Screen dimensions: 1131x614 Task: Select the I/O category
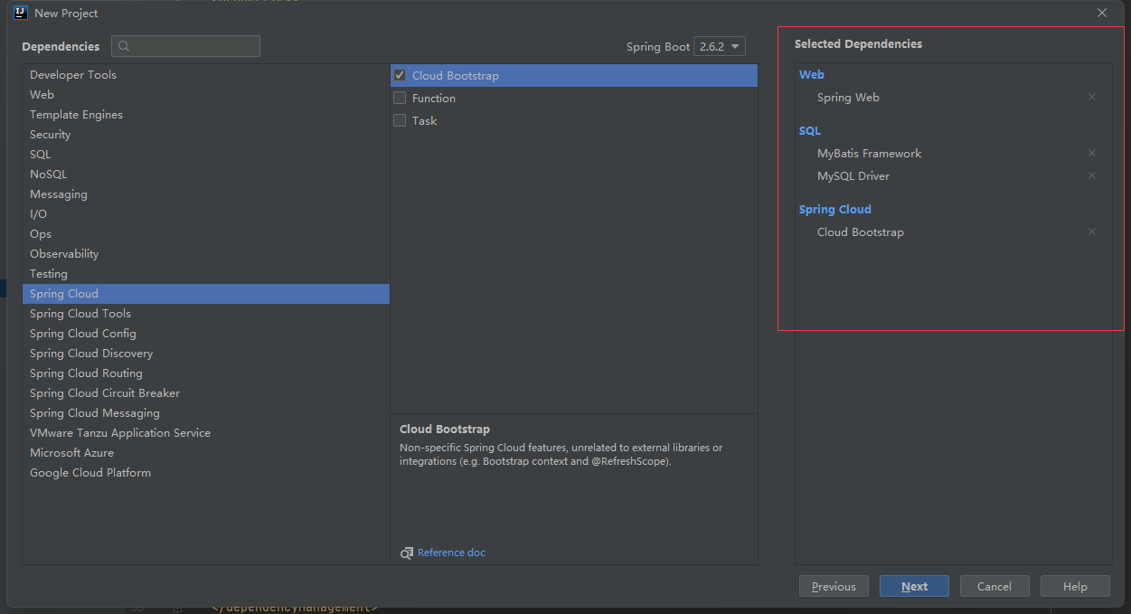[x=206, y=214]
